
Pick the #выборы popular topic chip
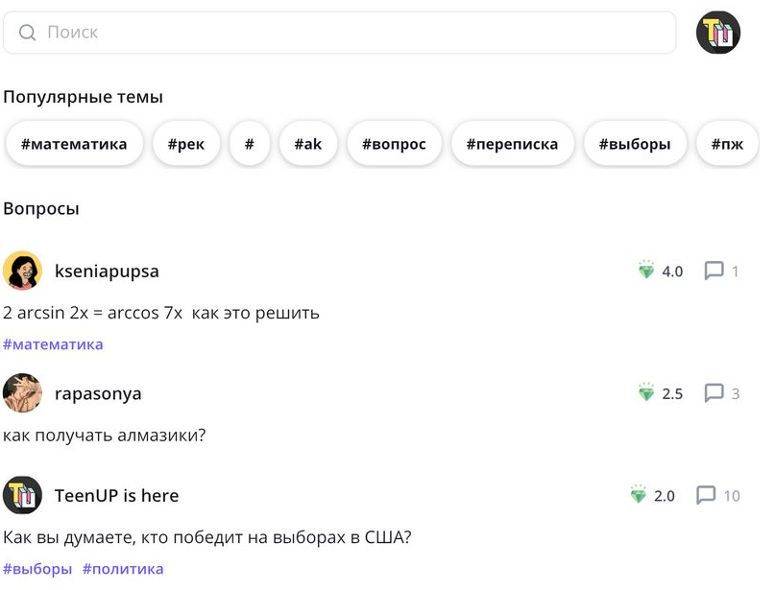pos(635,144)
